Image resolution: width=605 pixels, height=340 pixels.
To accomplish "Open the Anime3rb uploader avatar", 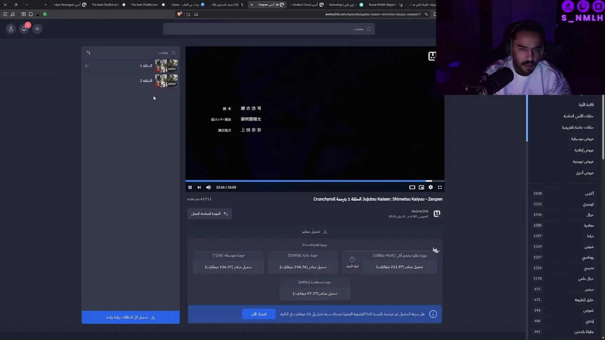I will [437, 214].
